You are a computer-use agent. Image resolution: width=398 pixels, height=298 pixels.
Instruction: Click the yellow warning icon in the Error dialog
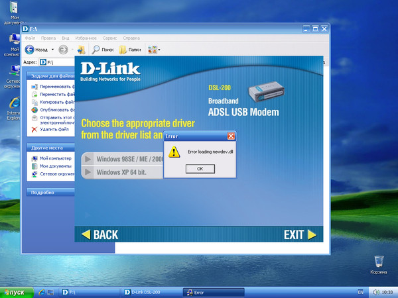174,152
